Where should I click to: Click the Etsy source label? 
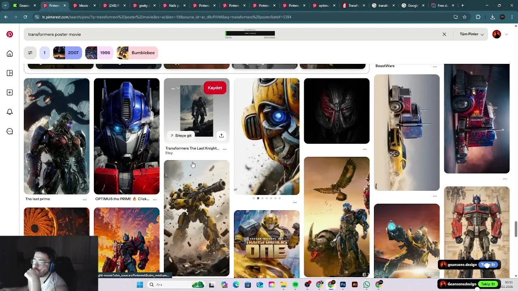(x=169, y=153)
